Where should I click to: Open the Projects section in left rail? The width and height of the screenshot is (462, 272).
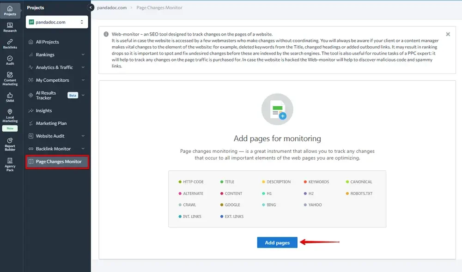[10, 11]
